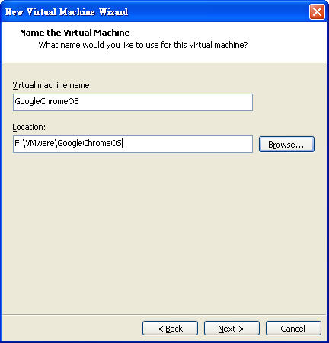Open the Browse... folder dialog
The width and height of the screenshot is (329, 343).
[x=286, y=145]
